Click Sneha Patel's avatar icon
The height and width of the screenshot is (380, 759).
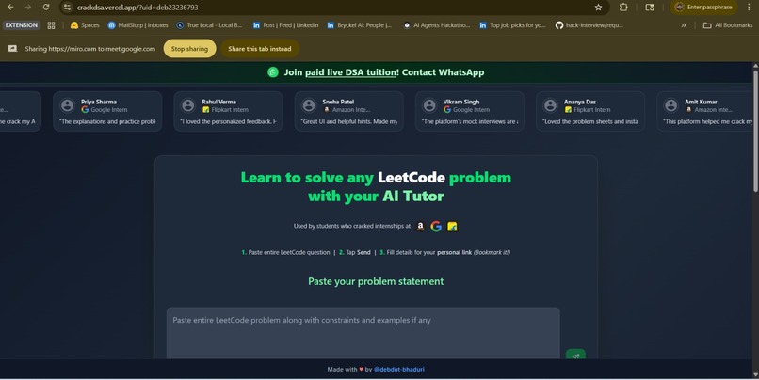[309, 105]
